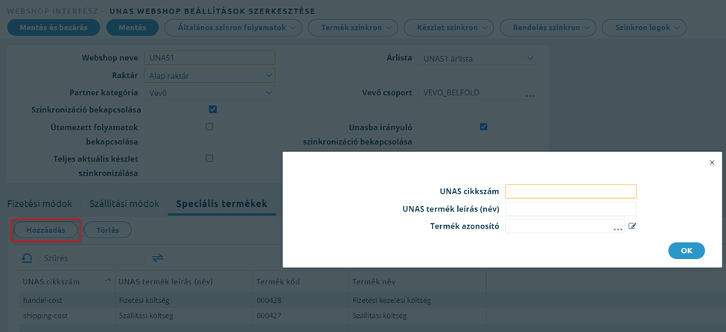Click the reset filter undo icon

click(x=27, y=258)
